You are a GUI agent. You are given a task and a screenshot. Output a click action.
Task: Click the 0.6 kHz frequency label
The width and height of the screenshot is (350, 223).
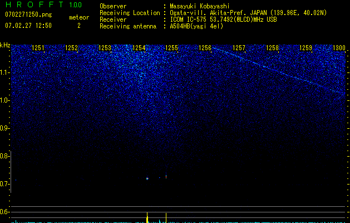tap(4, 212)
